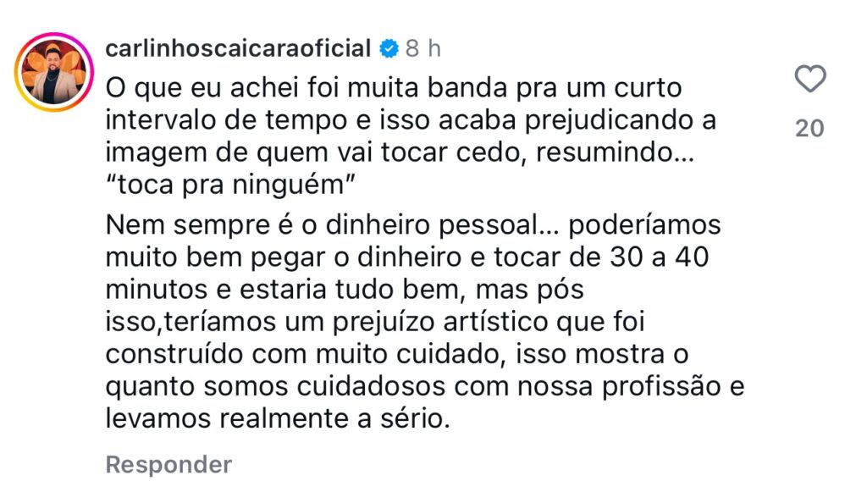Open the carlinhoscaicaraoficial username link
The width and height of the screenshot is (867, 503).
(x=238, y=48)
